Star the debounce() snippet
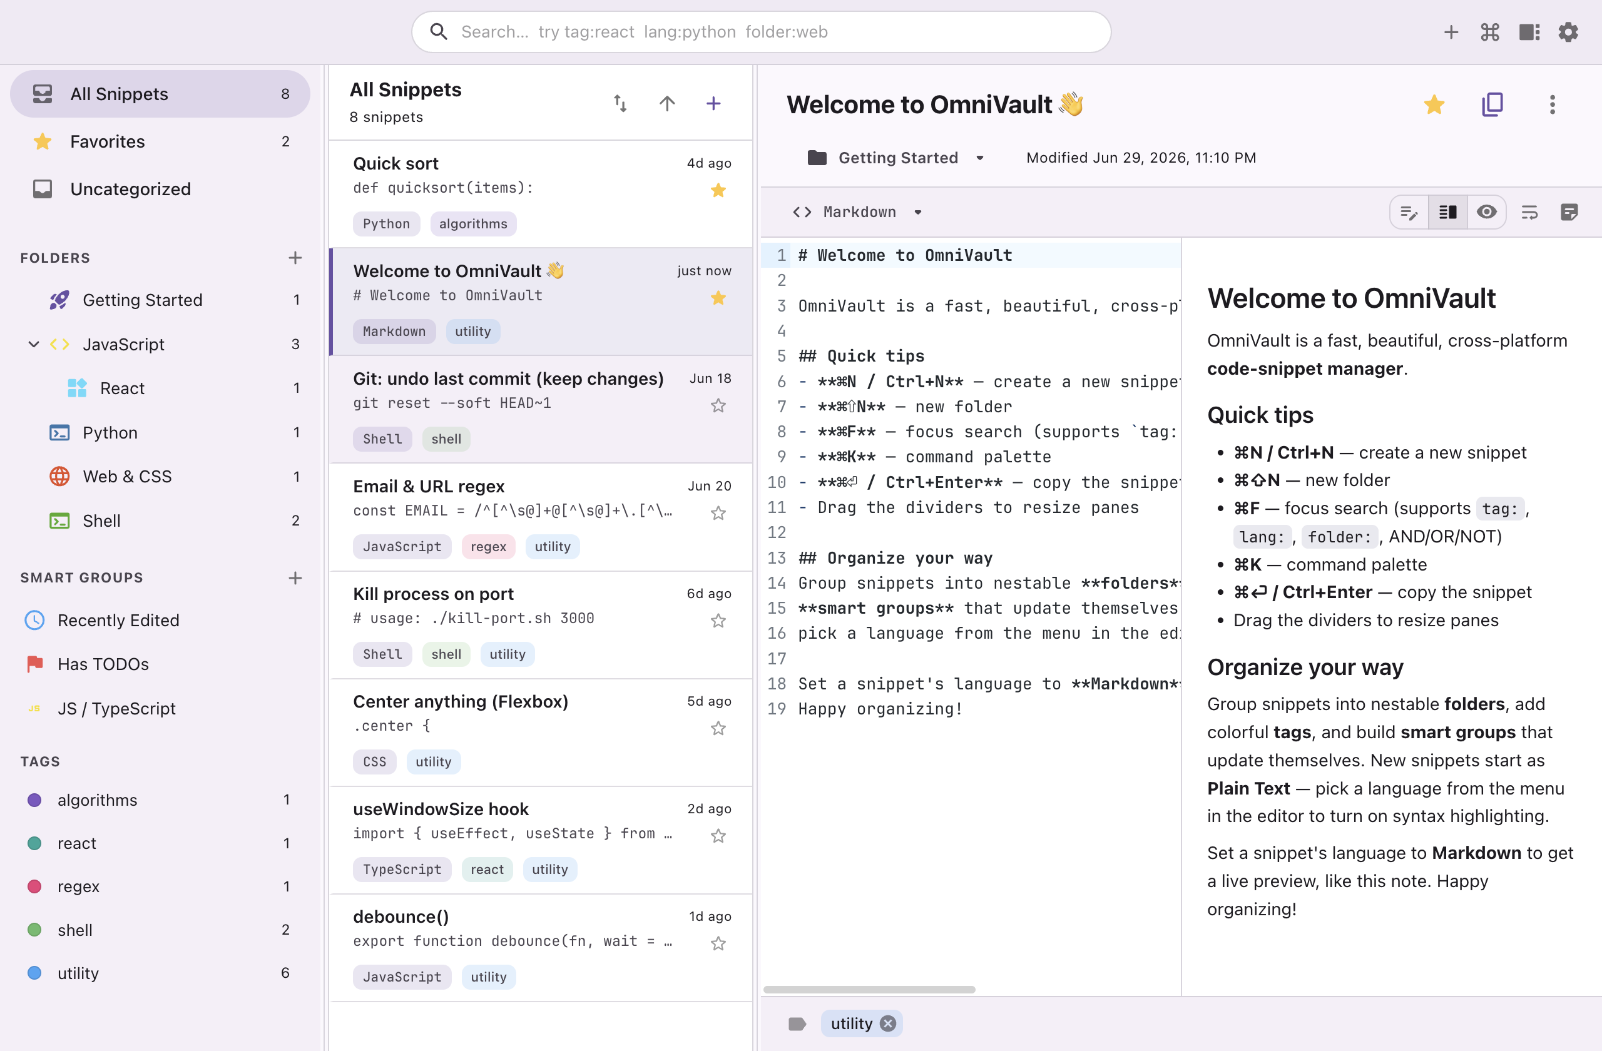The height and width of the screenshot is (1051, 1602). [x=718, y=943]
